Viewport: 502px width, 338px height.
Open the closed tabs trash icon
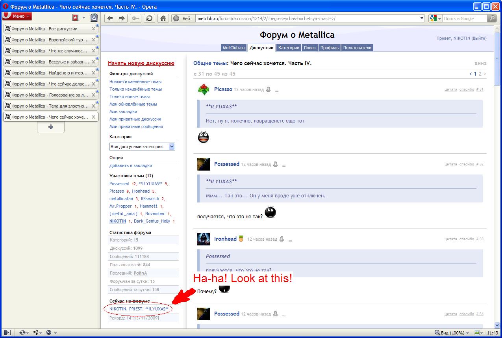94,18
